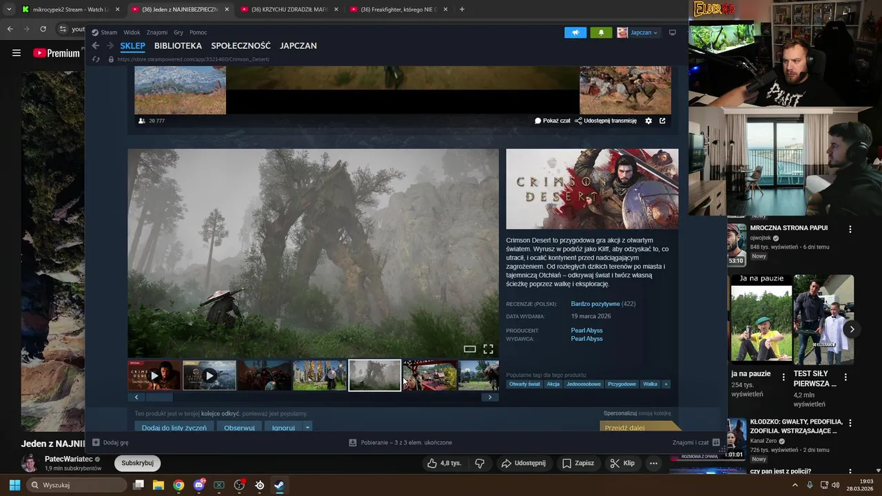Viewport: 882px width, 496px height.
Task: Click the Ignoruj button
Action: pos(283,428)
